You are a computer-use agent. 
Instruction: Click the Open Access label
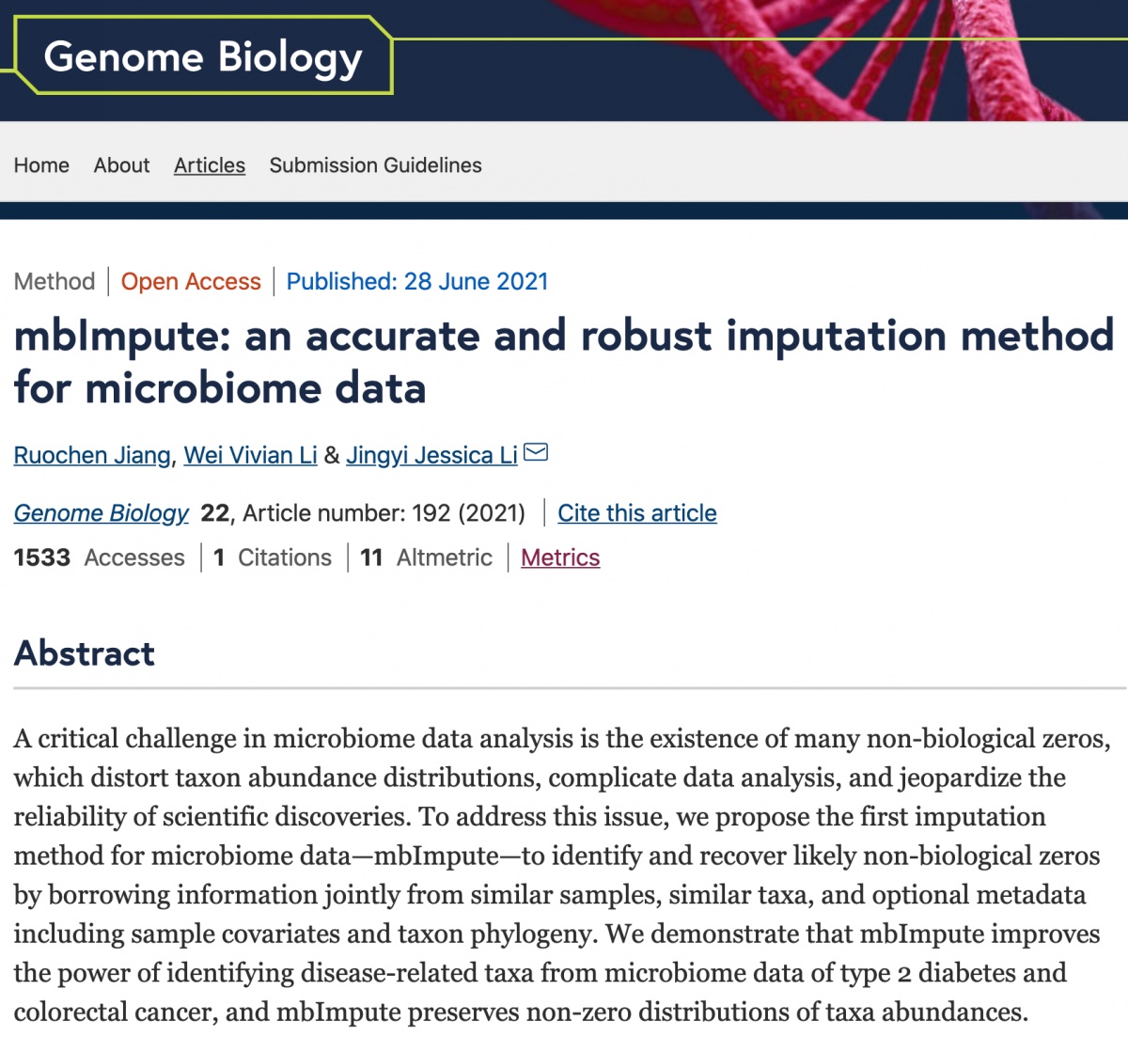[x=191, y=282]
